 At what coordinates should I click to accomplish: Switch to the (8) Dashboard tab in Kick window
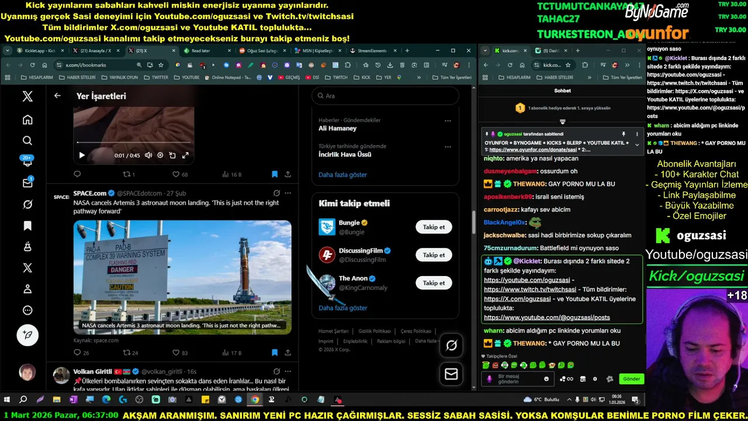(x=550, y=51)
